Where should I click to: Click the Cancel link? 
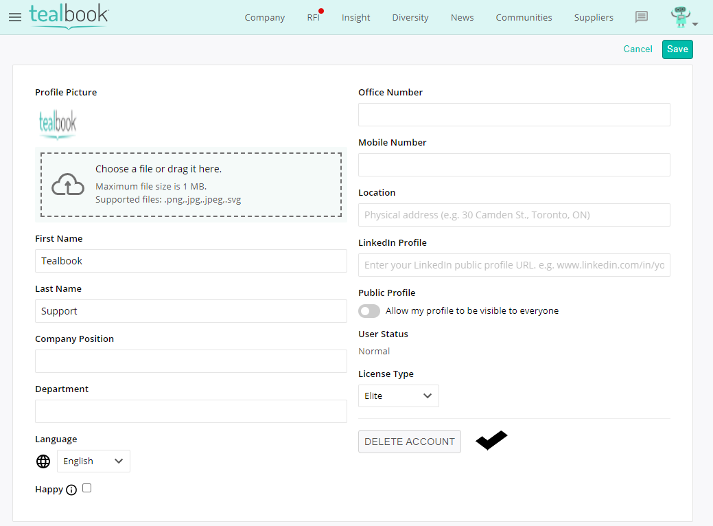(638, 49)
